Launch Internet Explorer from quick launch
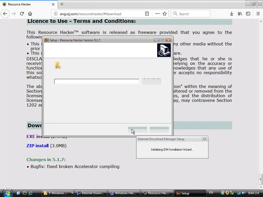 tap(31, 193)
